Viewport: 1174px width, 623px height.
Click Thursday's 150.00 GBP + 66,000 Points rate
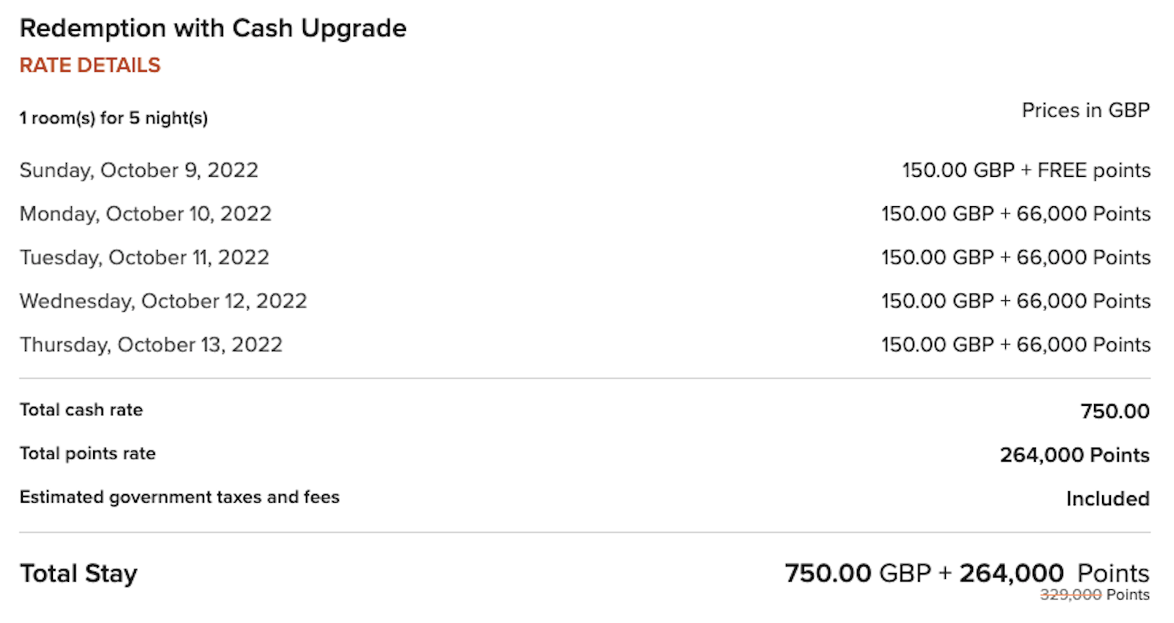[x=1016, y=345]
